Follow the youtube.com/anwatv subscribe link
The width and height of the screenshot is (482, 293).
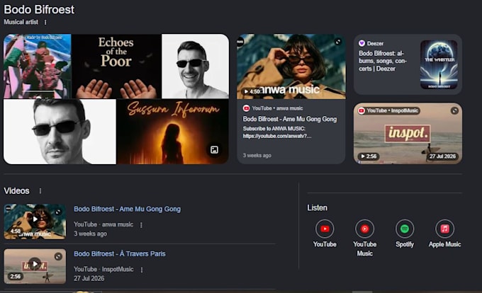(277, 136)
